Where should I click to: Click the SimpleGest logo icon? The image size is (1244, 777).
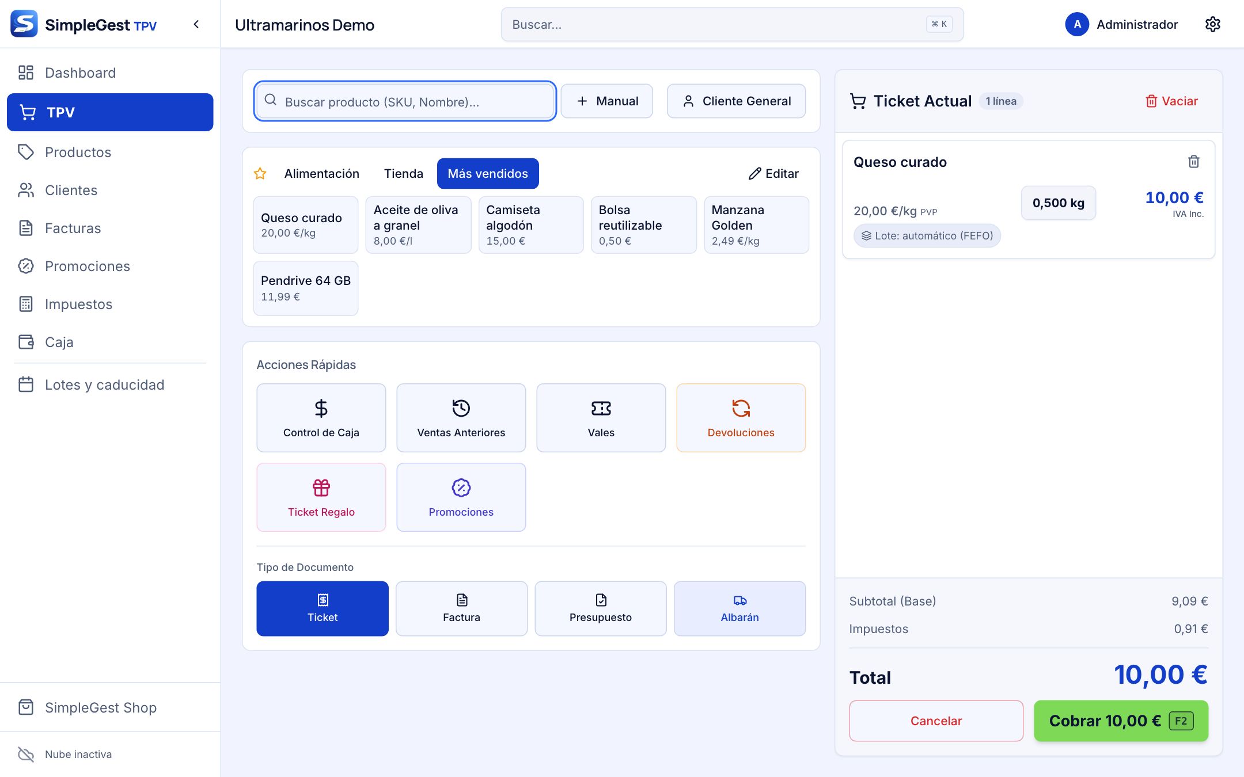pyautogui.click(x=24, y=24)
